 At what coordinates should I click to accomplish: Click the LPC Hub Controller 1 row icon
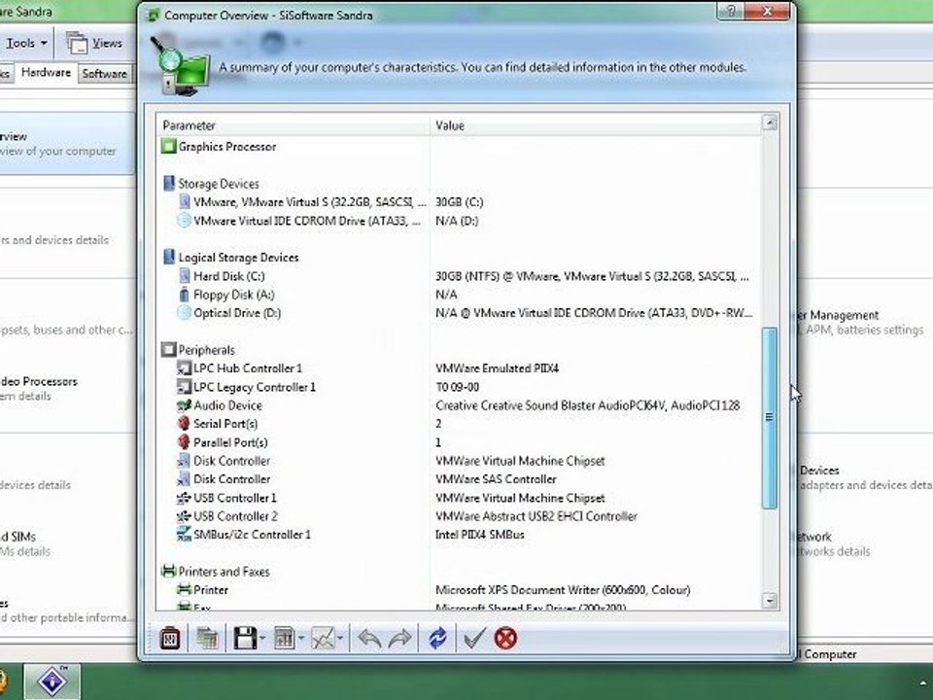point(184,367)
